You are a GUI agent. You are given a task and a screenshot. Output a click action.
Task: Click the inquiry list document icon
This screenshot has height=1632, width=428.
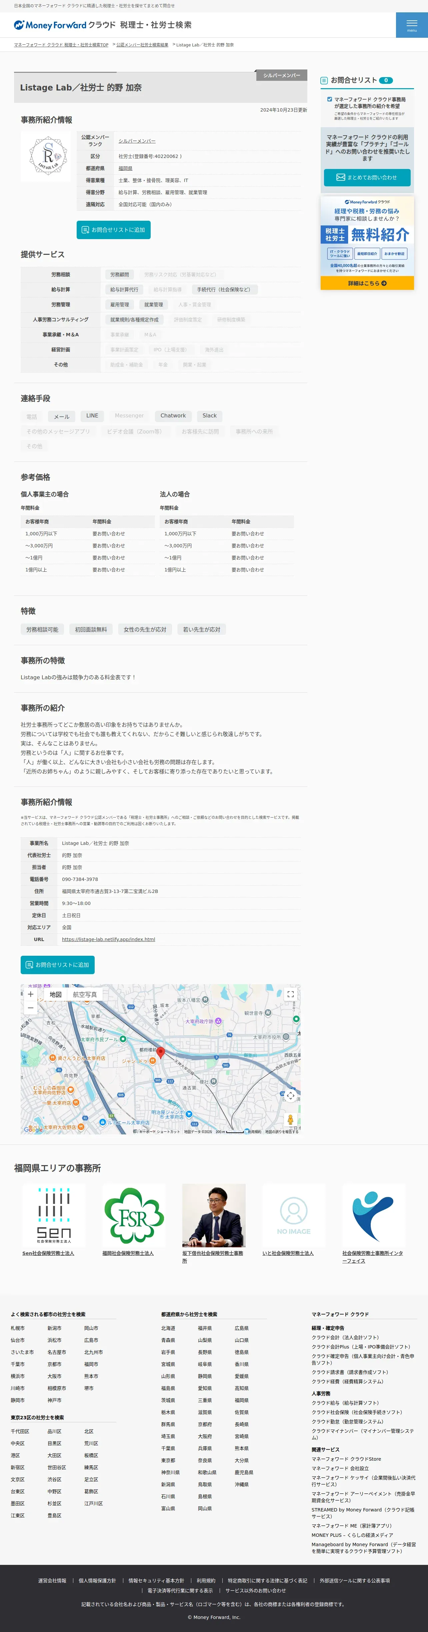pos(324,80)
